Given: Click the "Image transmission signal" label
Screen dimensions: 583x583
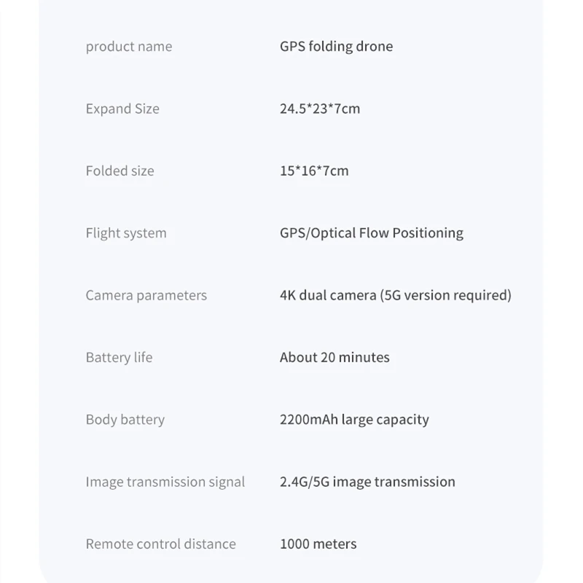Looking at the screenshot, I should [165, 482].
